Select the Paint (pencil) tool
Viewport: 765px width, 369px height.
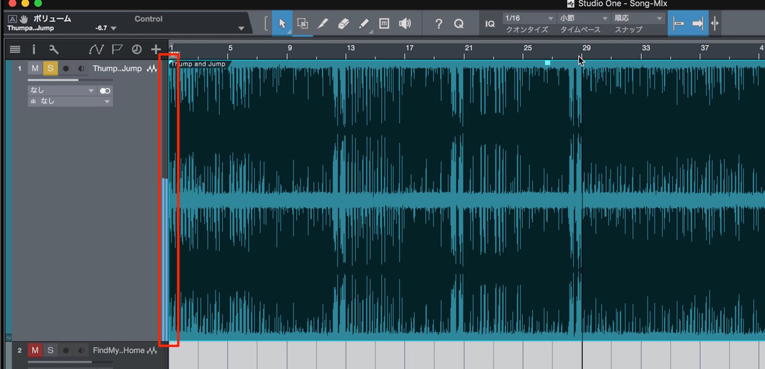click(x=364, y=24)
